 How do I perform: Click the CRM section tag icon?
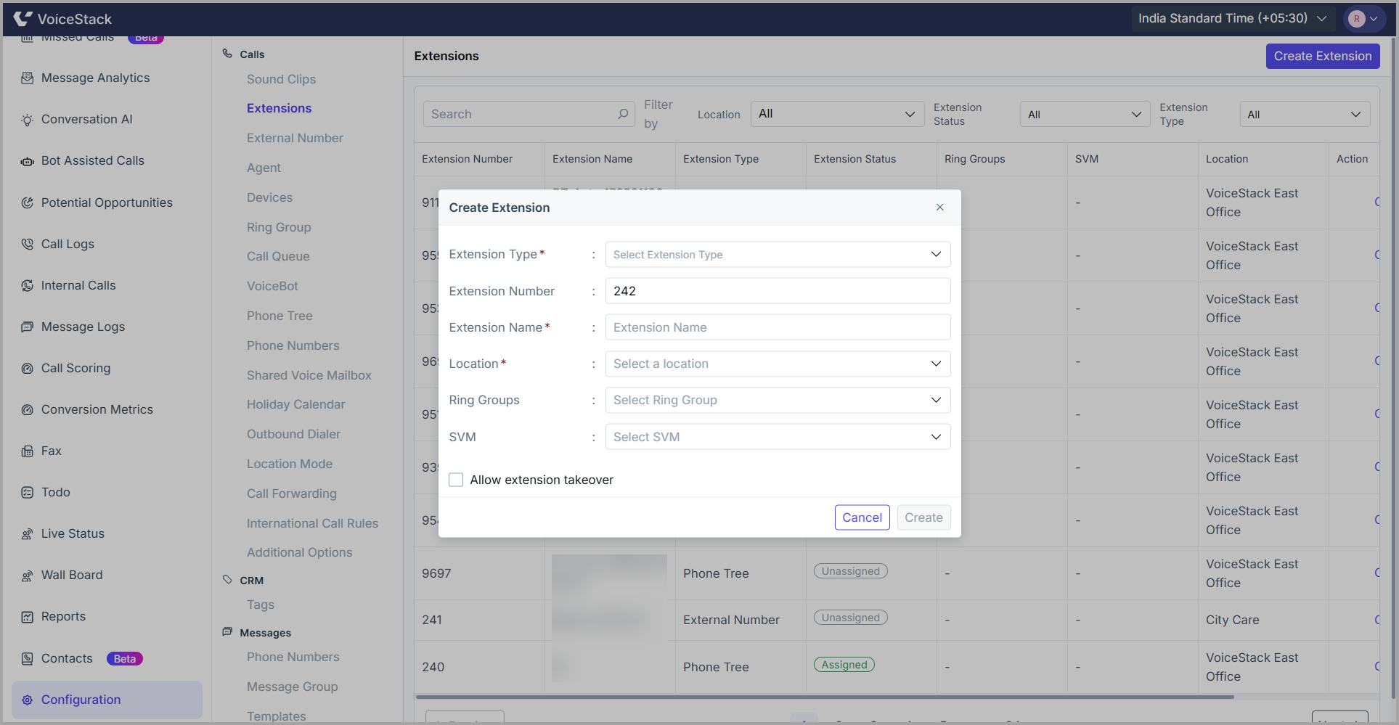click(x=227, y=580)
